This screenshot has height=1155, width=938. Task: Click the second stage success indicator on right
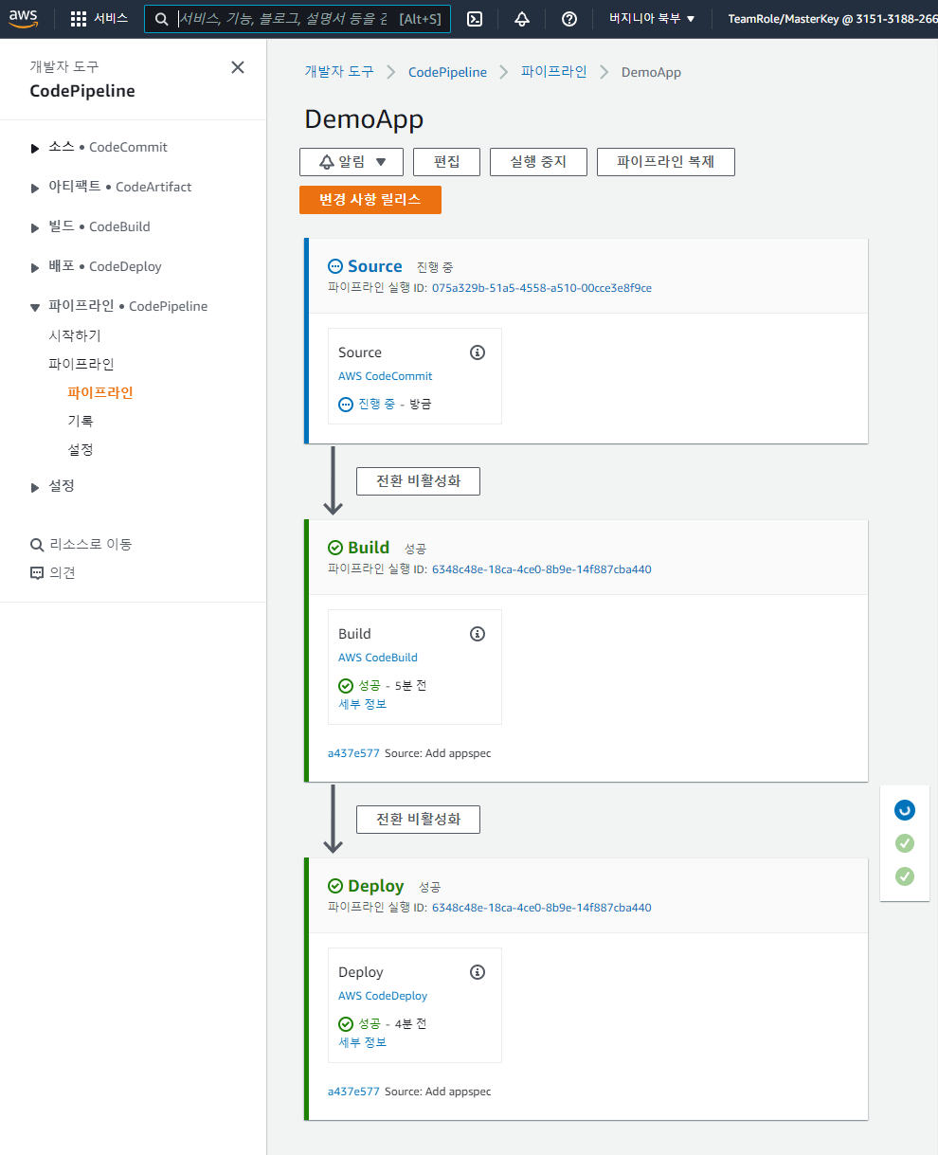[905, 843]
